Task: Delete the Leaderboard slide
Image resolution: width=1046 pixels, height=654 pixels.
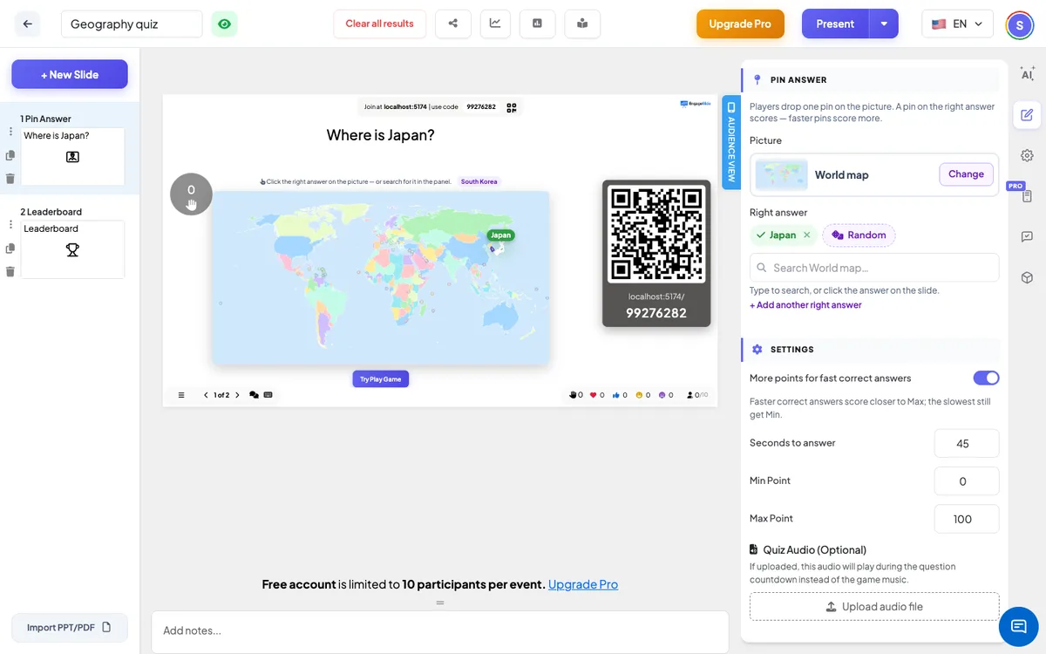Action: 10,271
